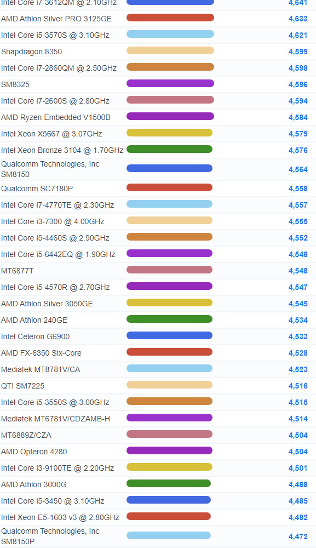This screenshot has width=316, height=548.
Task: Open the AMD Opteron 4280 entry
Action: (x=34, y=452)
